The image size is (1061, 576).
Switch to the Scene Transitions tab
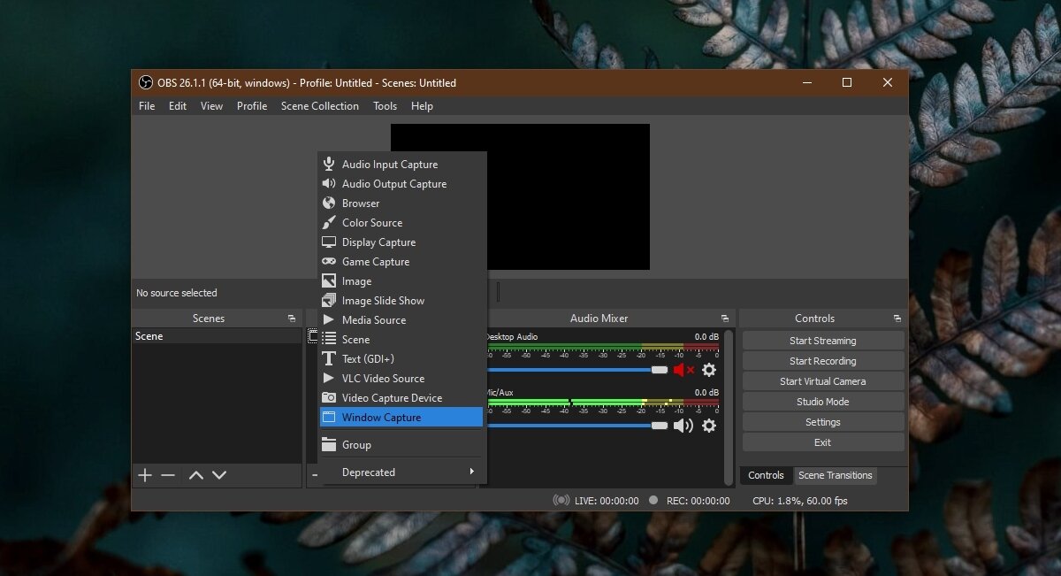pos(835,475)
